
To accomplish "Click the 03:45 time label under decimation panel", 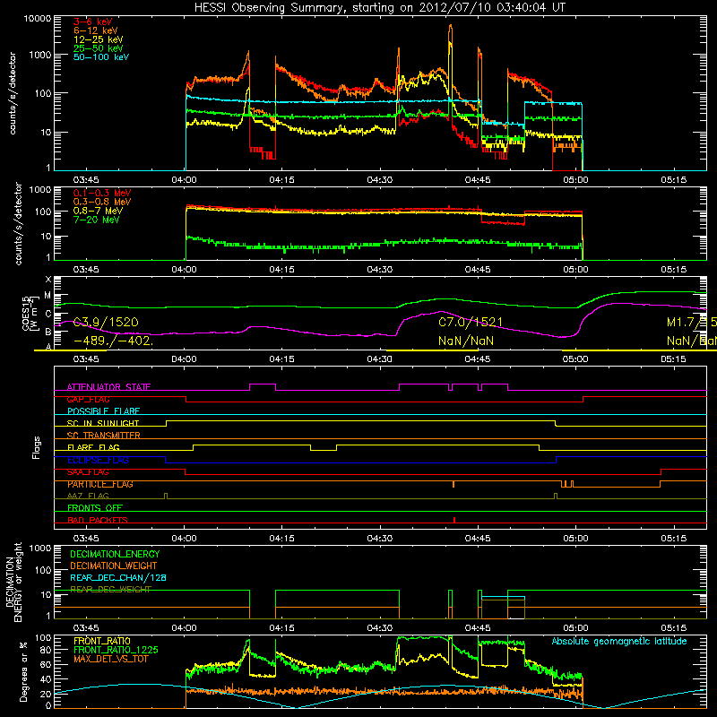I will pyautogui.click(x=86, y=628).
